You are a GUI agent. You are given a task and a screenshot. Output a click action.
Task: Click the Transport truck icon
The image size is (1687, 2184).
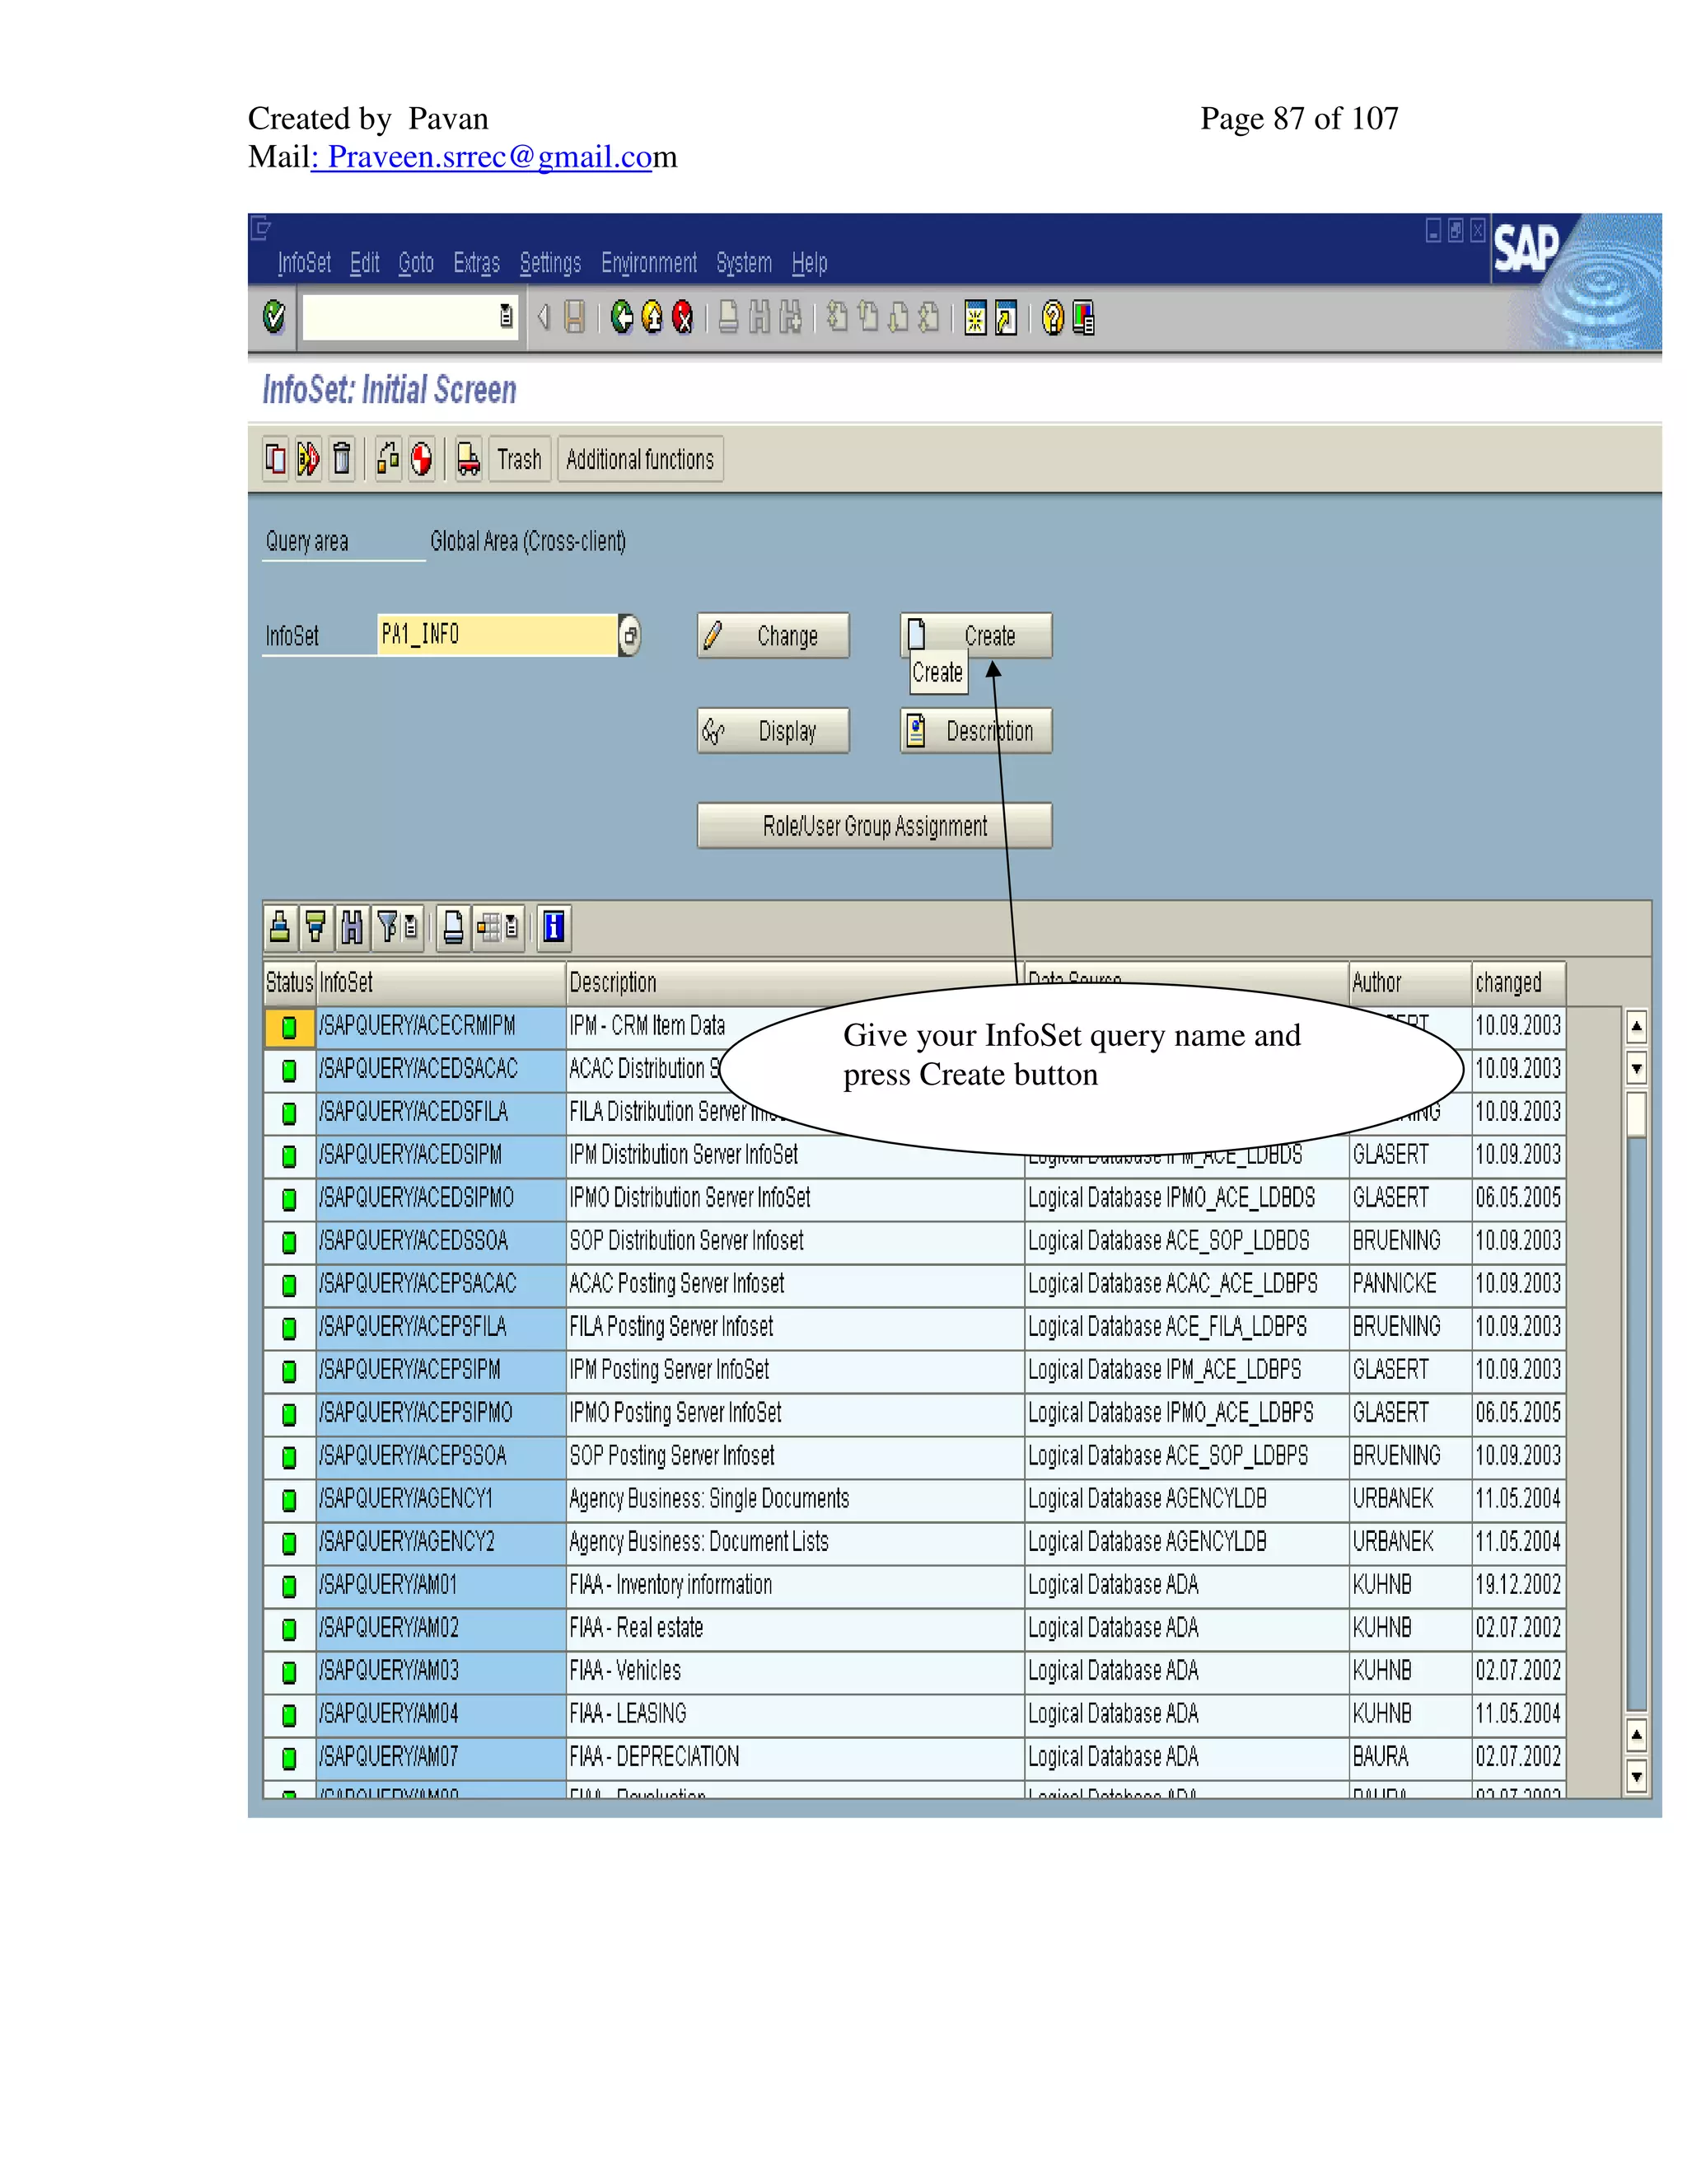point(469,459)
